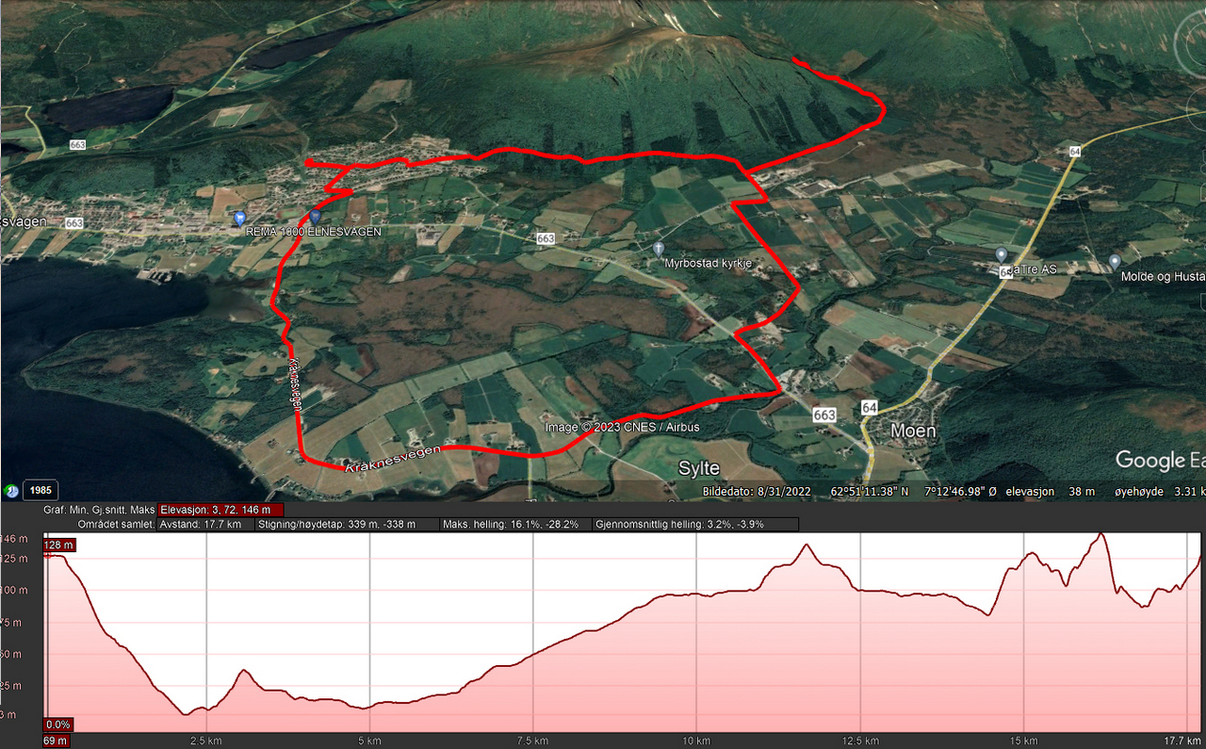Click the Kråknesvegen road label near the shore

click(x=393, y=458)
